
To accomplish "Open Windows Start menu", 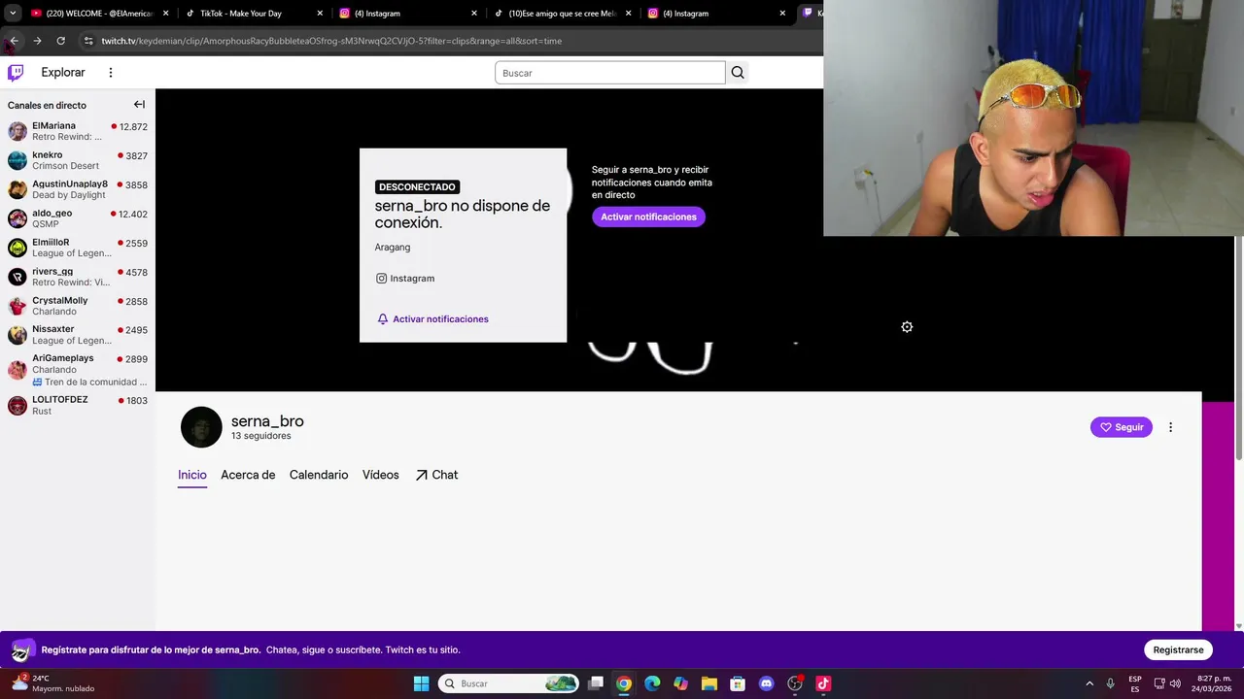I will pos(421,683).
